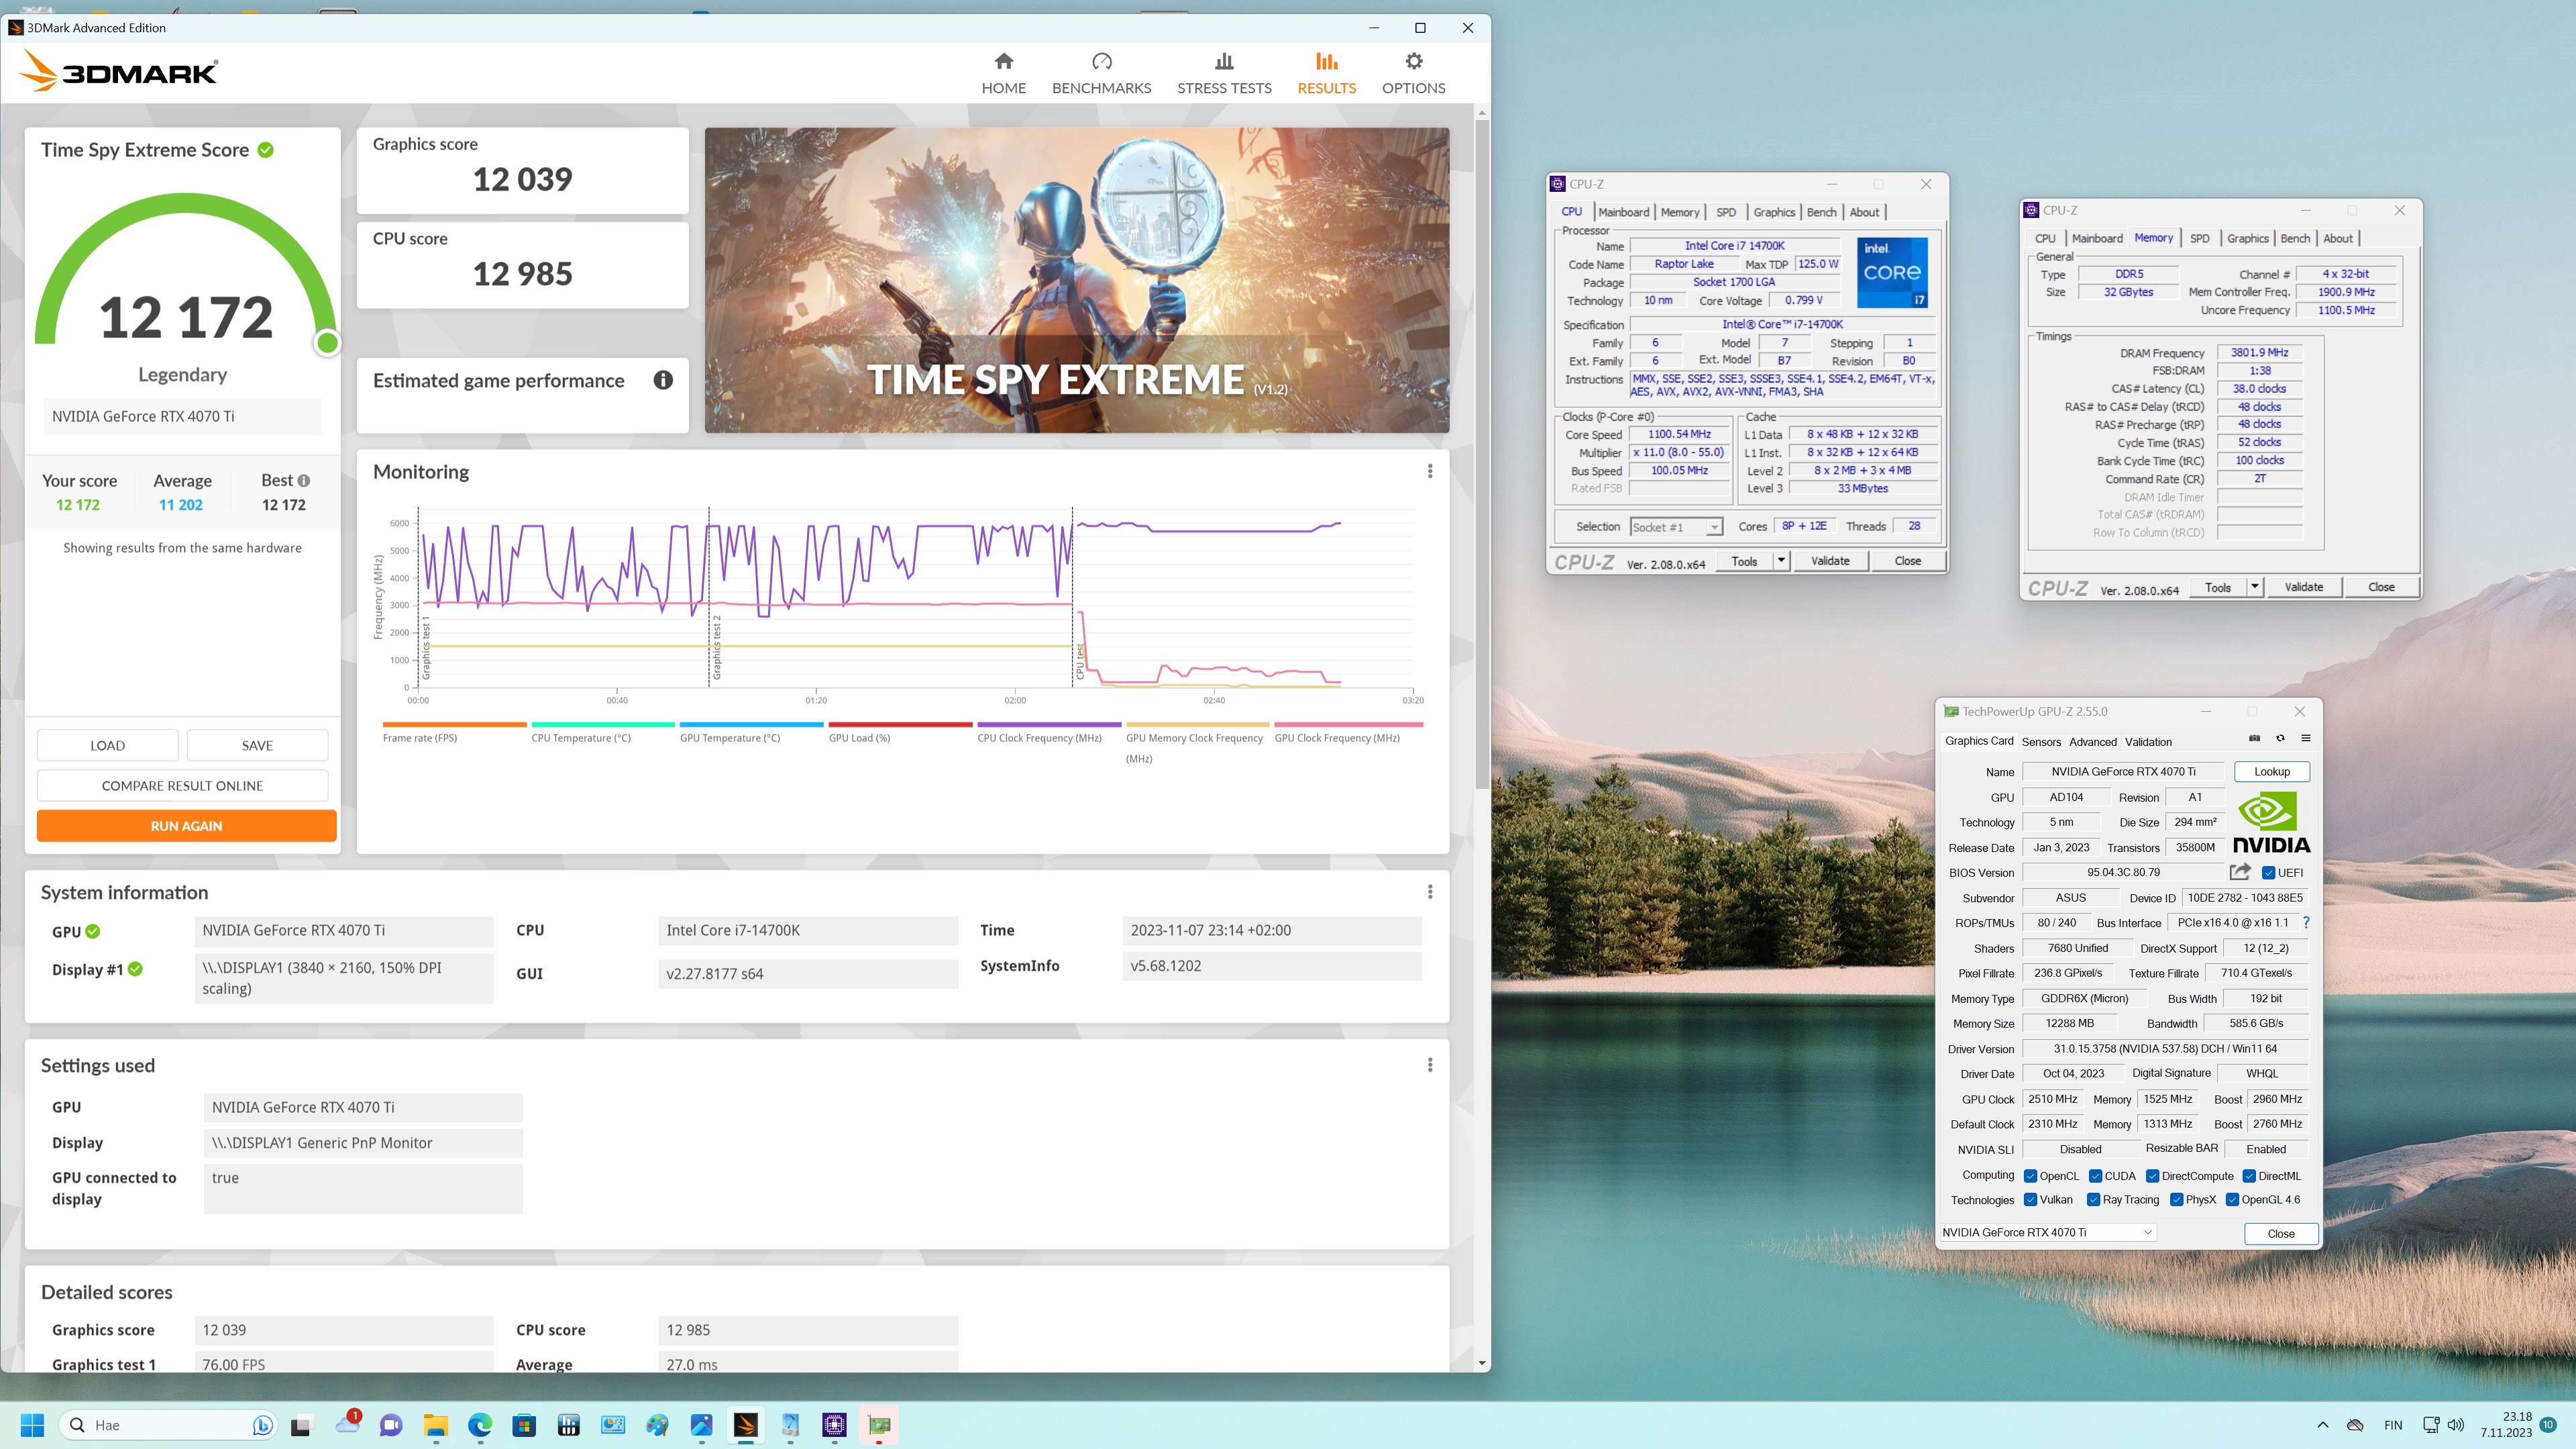Show hidden system tray icons chevron
This screenshot has height=1449, width=2576.
(x=2323, y=1425)
